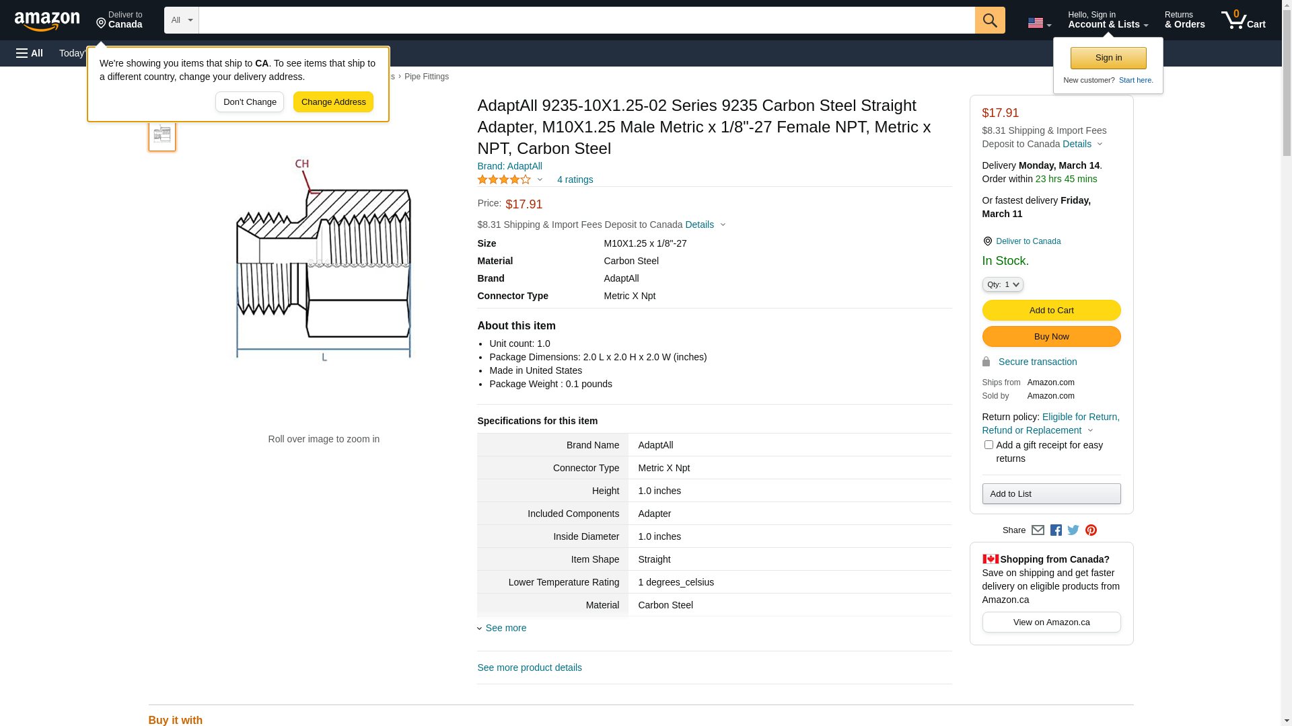Screen dimensions: 1292x726
Task: Enable the gift receipt checkbox
Action: (989, 445)
